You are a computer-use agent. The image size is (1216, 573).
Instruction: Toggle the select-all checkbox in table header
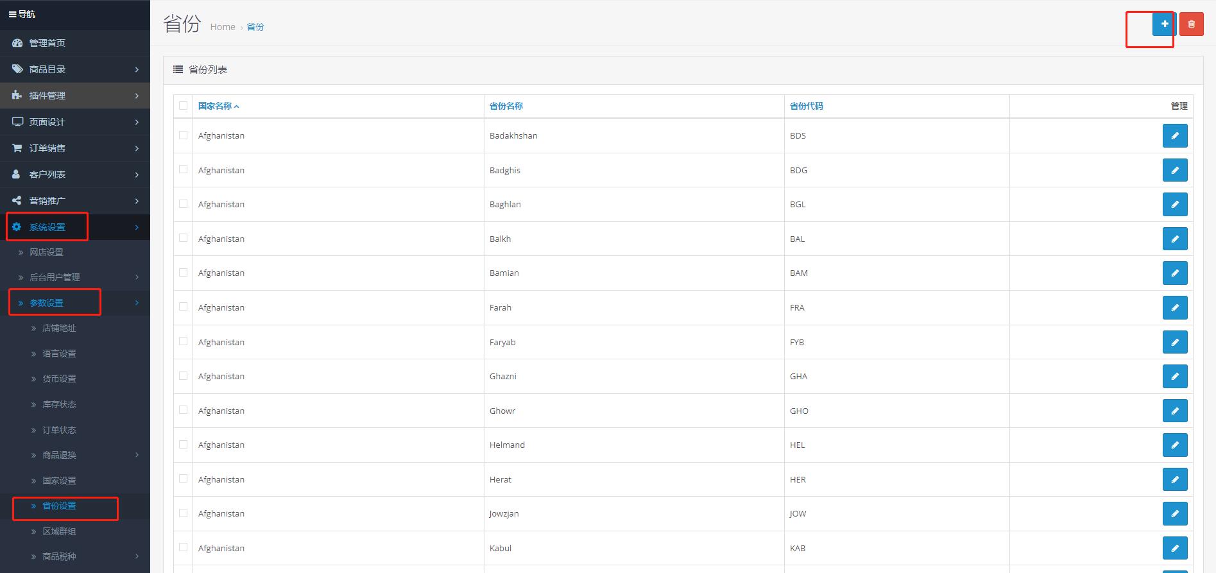(x=184, y=106)
